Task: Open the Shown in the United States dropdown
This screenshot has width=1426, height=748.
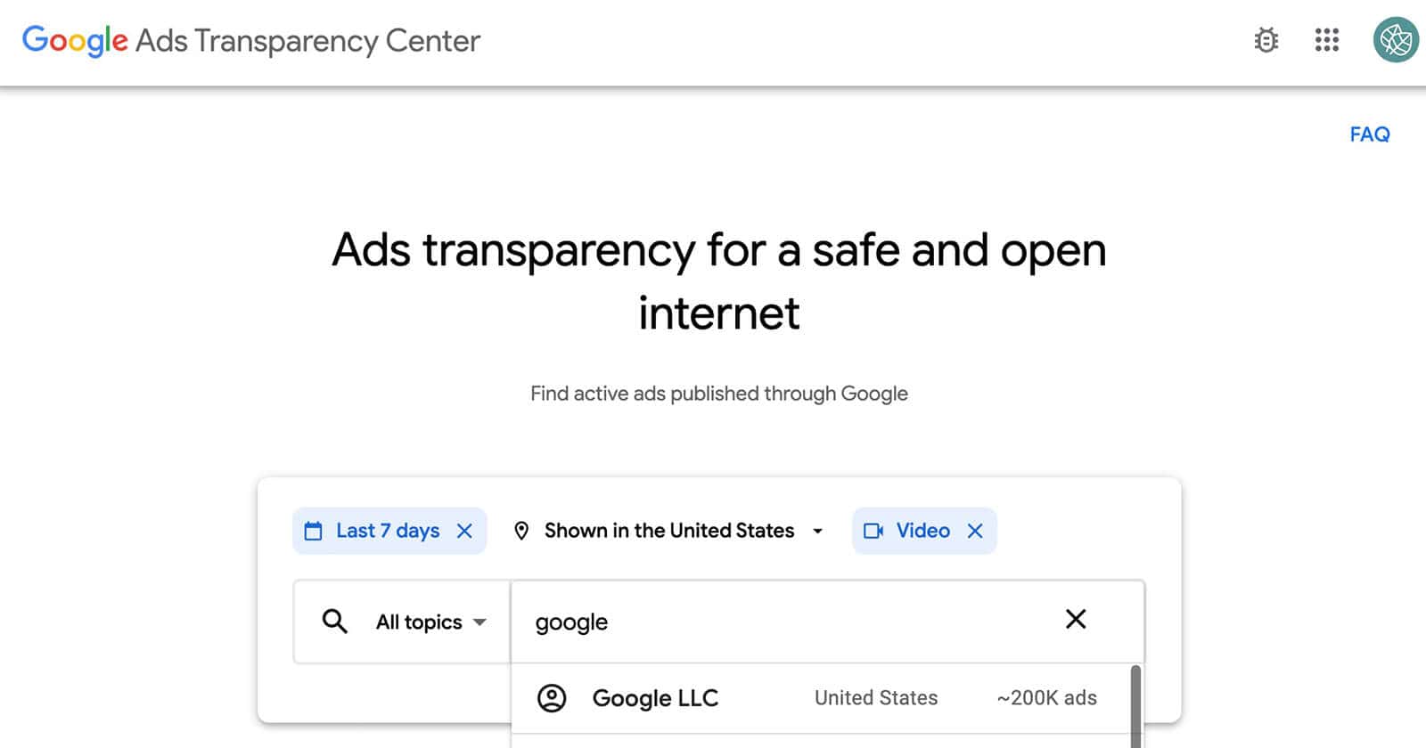Action: [x=668, y=531]
